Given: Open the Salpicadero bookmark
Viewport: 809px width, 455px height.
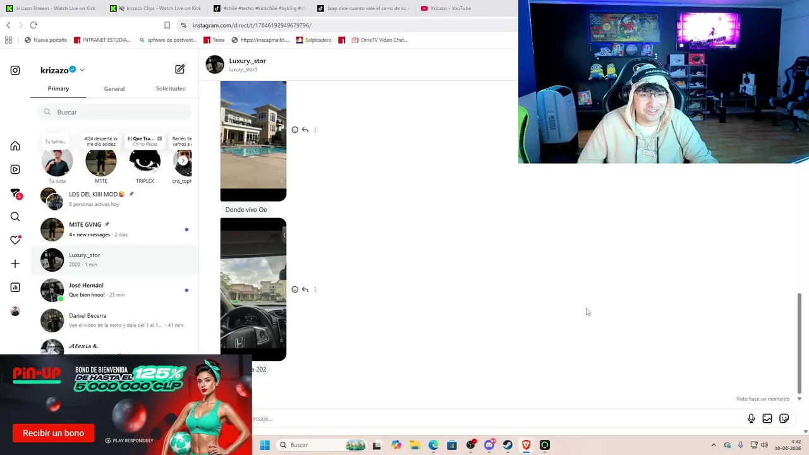Looking at the screenshot, I should pos(313,40).
